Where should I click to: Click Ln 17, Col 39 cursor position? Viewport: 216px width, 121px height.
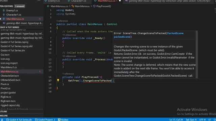[x=176, y=120]
